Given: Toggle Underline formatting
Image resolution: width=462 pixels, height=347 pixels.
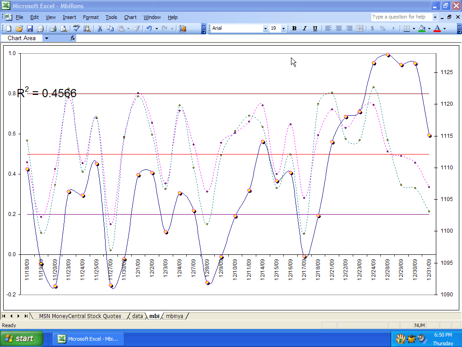Looking at the screenshot, I should (315, 28).
